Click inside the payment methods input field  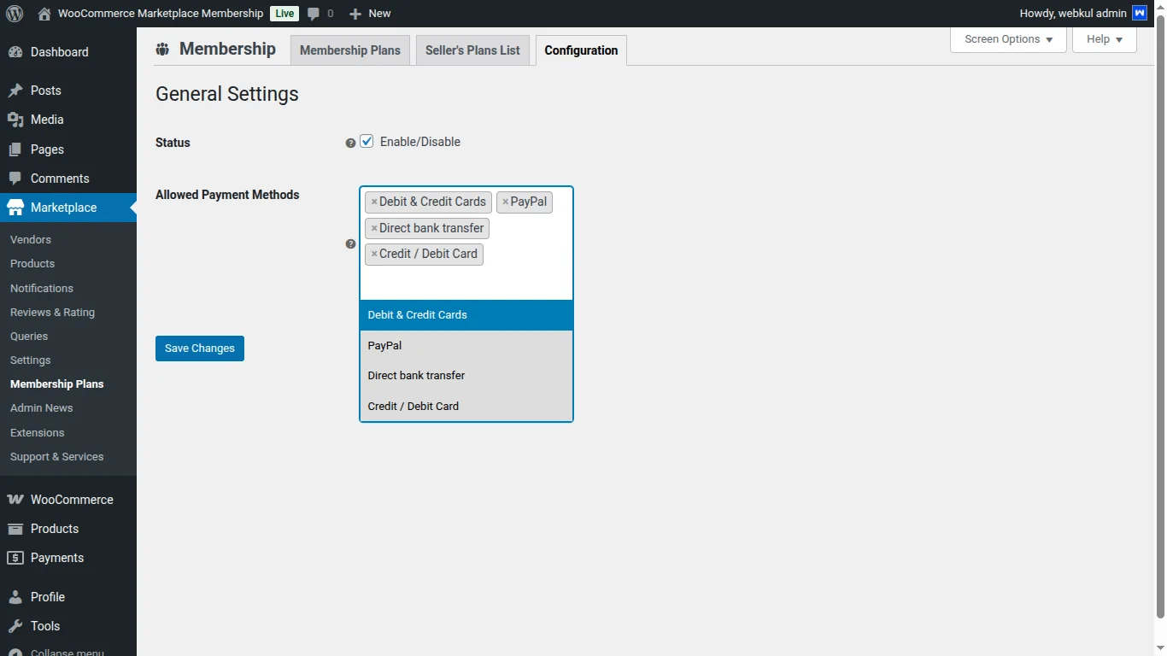click(x=466, y=282)
